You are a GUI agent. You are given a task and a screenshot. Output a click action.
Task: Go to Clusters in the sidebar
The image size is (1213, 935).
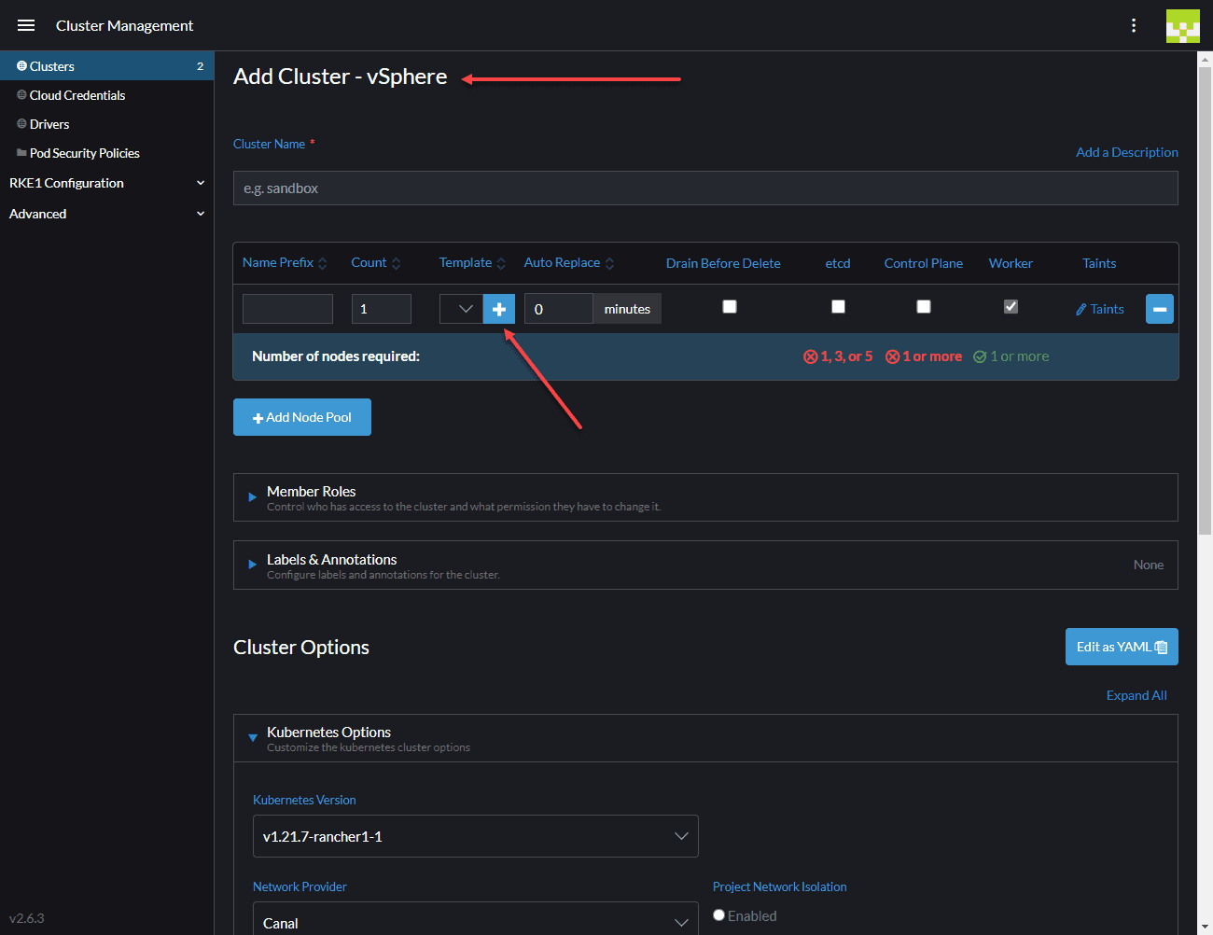tap(107, 66)
